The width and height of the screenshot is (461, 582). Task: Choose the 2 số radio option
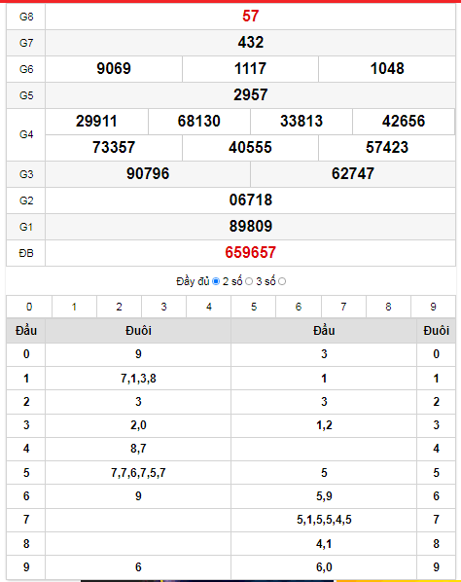tap(249, 281)
